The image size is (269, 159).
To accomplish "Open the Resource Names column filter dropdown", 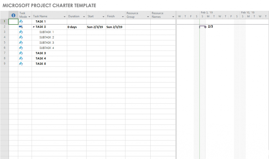I will click(173, 17).
